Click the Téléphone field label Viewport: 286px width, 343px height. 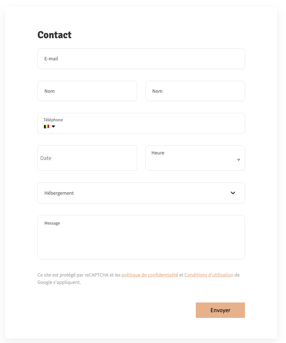(x=53, y=120)
